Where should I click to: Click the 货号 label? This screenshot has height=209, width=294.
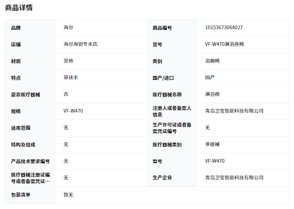[157, 44]
